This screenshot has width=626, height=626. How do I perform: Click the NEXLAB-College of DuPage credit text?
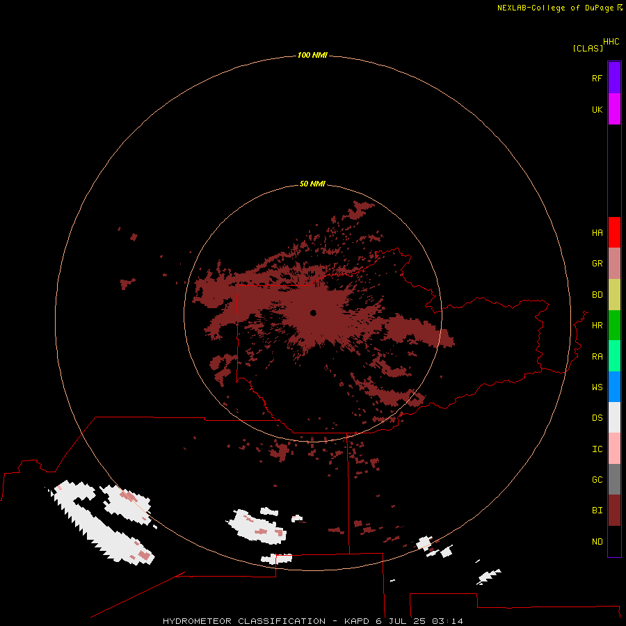(x=556, y=8)
